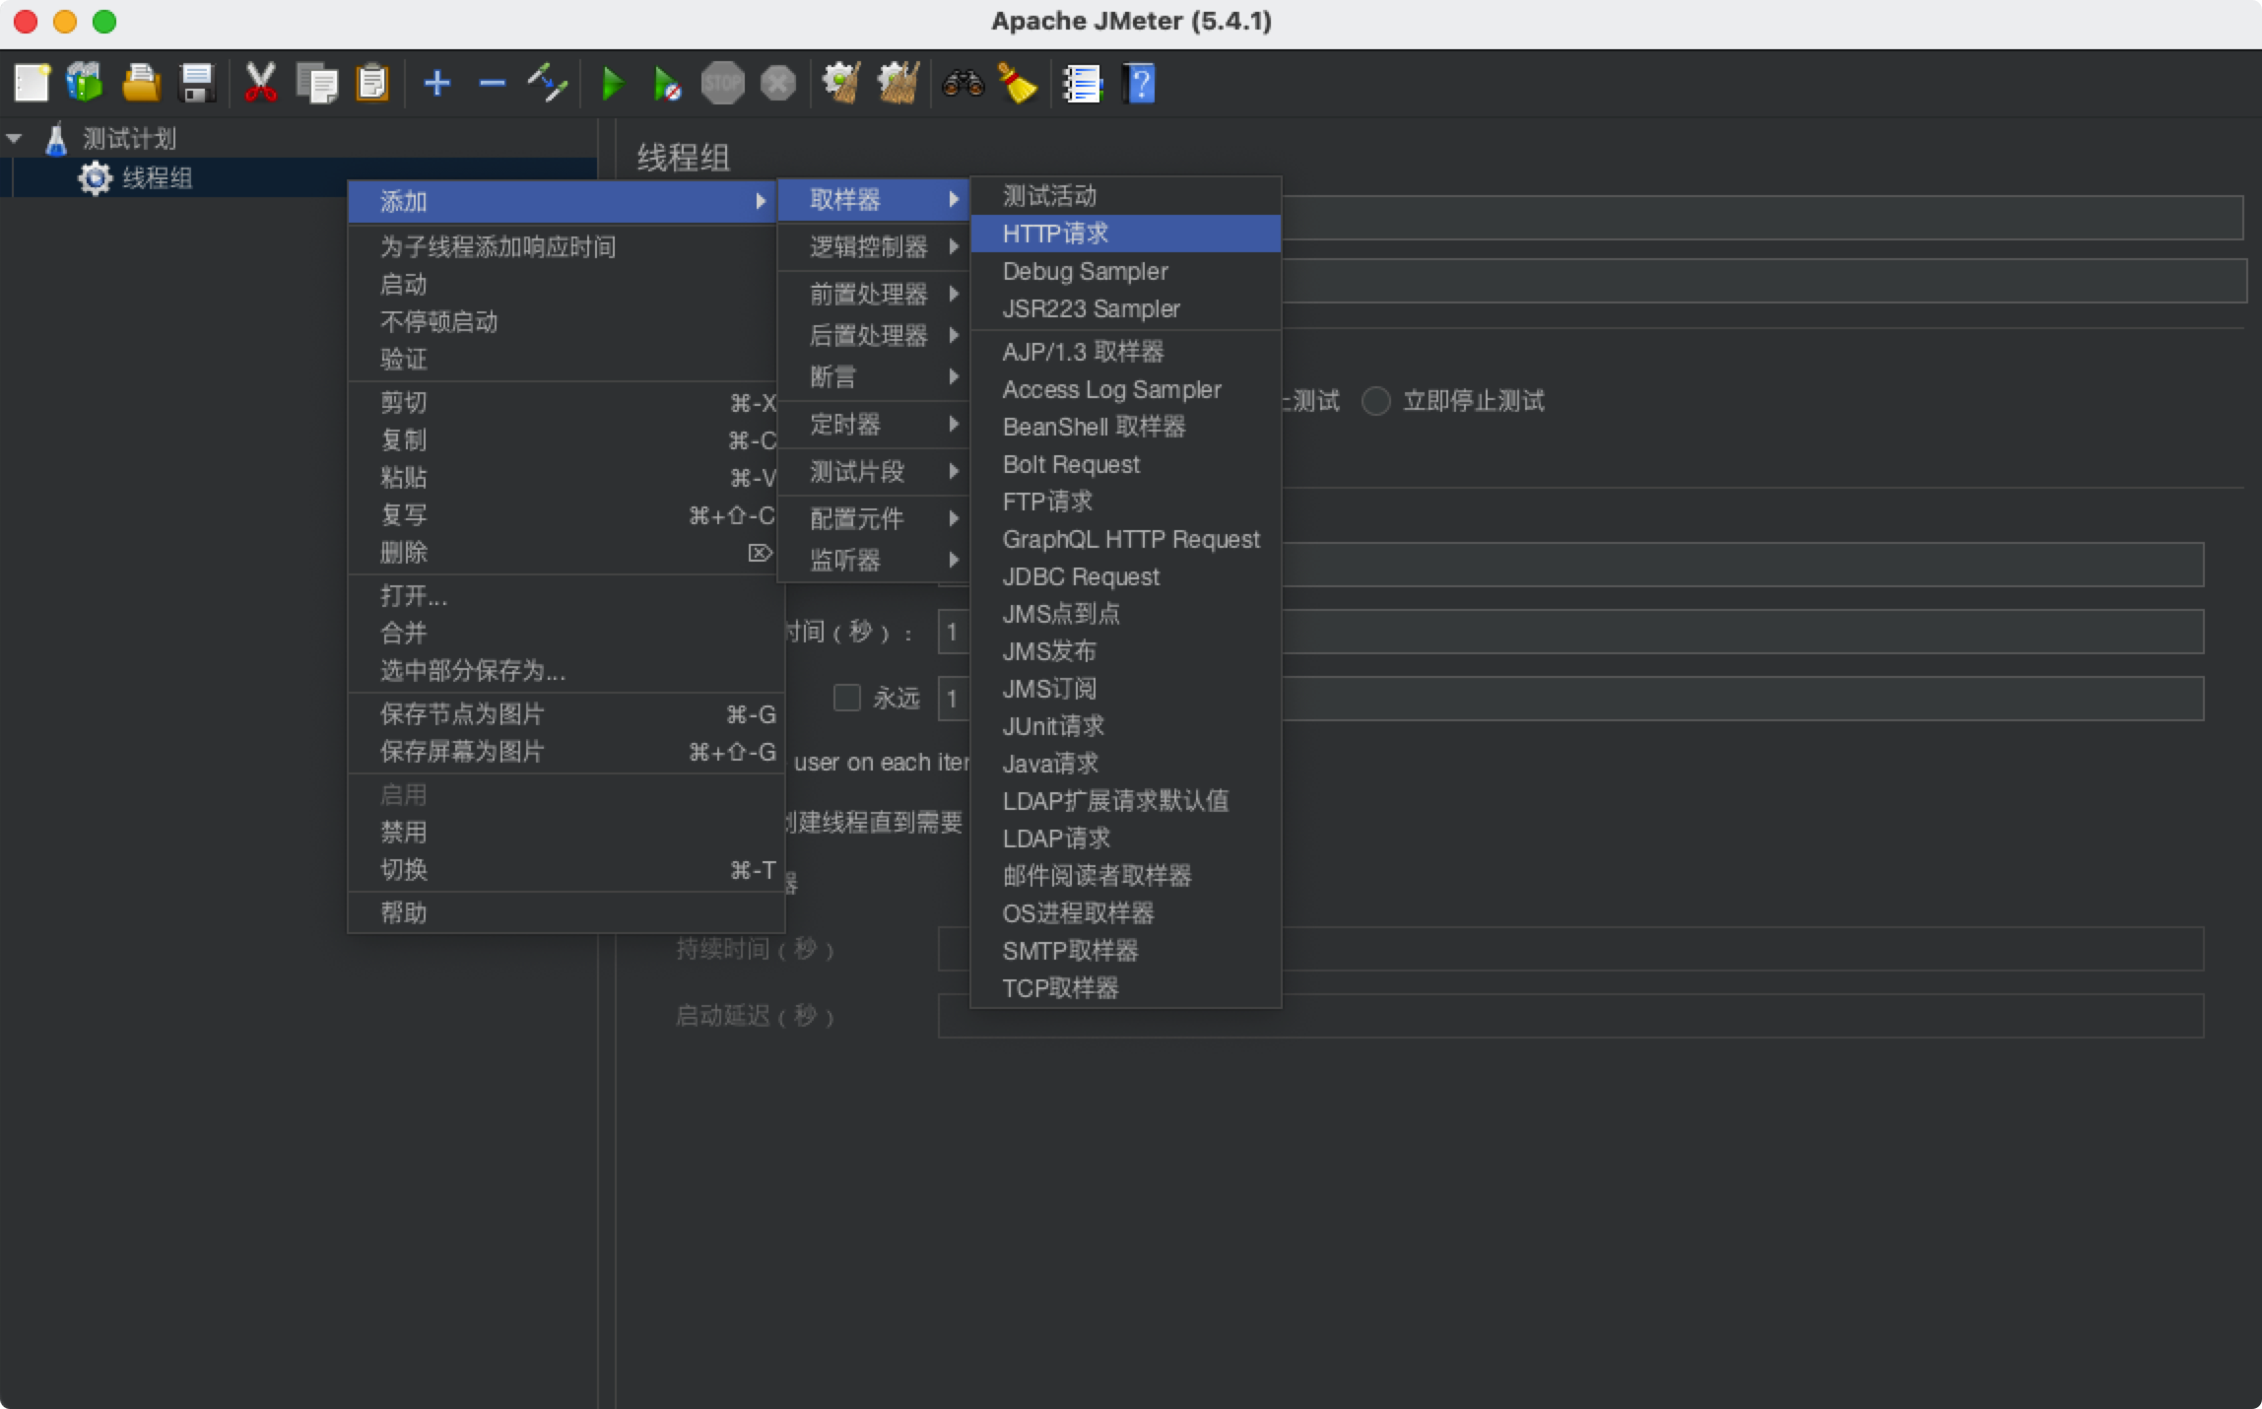Expand the 逻辑控制器 submenu

[875, 247]
